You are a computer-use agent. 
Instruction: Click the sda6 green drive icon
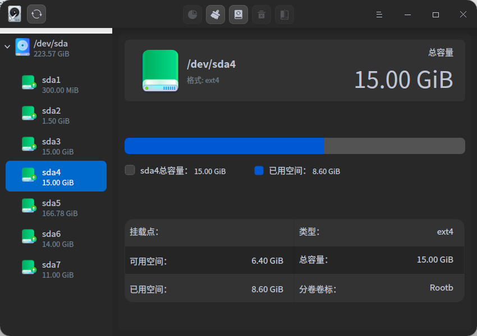coord(29,236)
